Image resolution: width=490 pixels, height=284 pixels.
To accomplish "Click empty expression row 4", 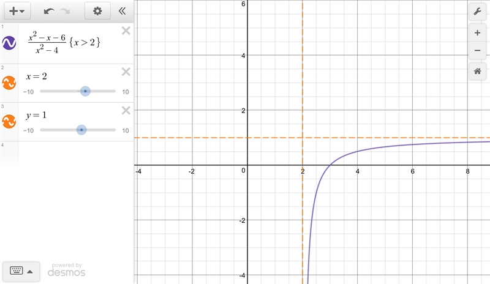I will [x=76, y=153].
